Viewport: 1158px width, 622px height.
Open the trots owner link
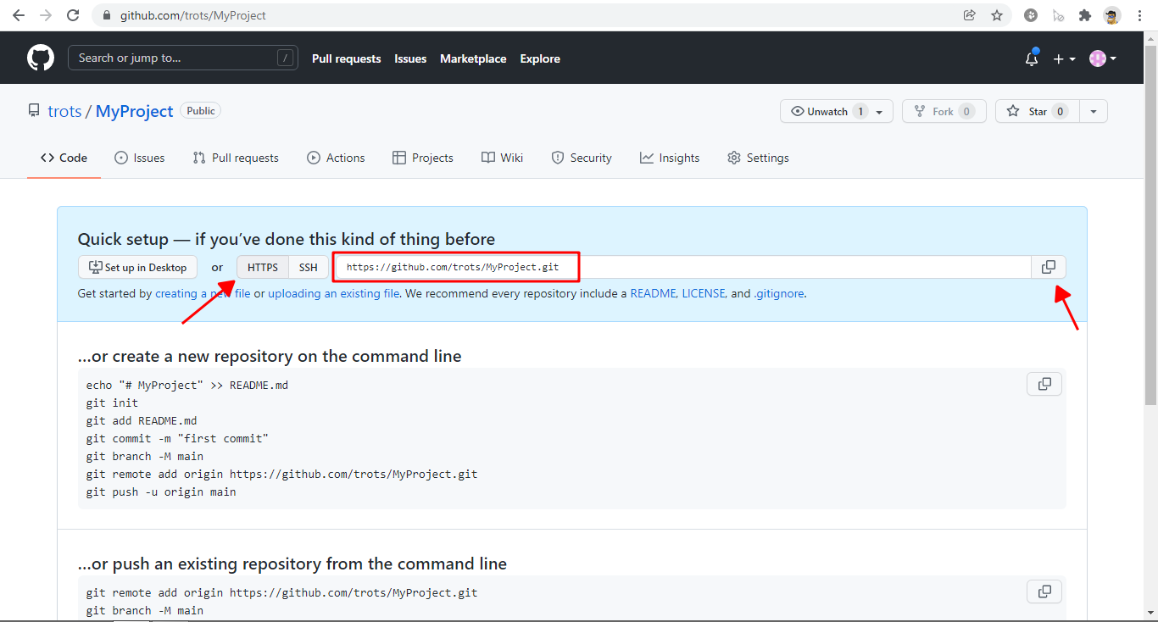64,111
